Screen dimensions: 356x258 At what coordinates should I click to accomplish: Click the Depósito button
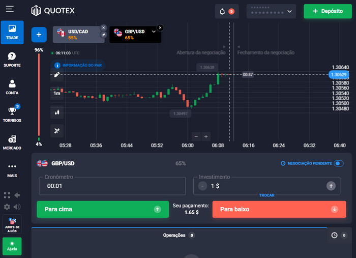pos(328,11)
